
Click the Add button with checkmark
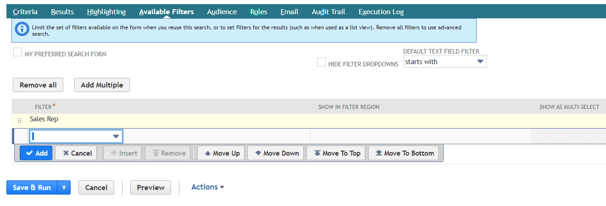point(36,153)
